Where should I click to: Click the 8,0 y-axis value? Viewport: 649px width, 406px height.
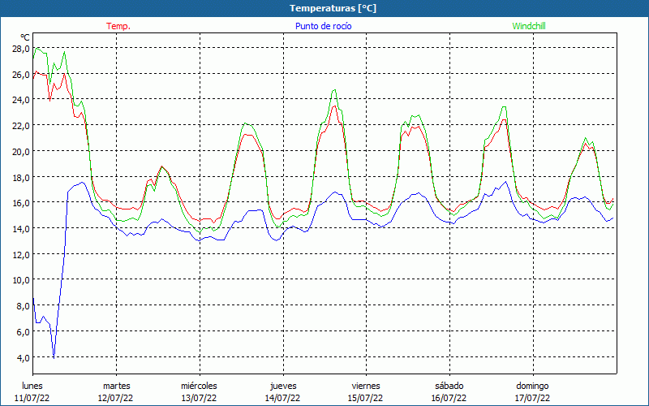pos(23,306)
